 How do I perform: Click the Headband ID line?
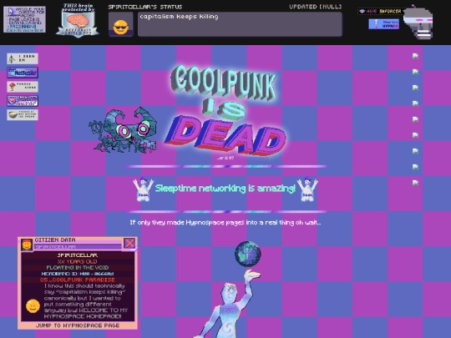78,274
